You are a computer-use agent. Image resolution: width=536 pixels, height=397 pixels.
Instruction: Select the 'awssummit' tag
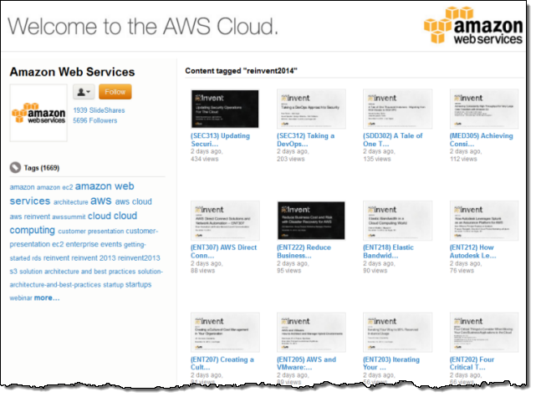(x=69, y=216)
